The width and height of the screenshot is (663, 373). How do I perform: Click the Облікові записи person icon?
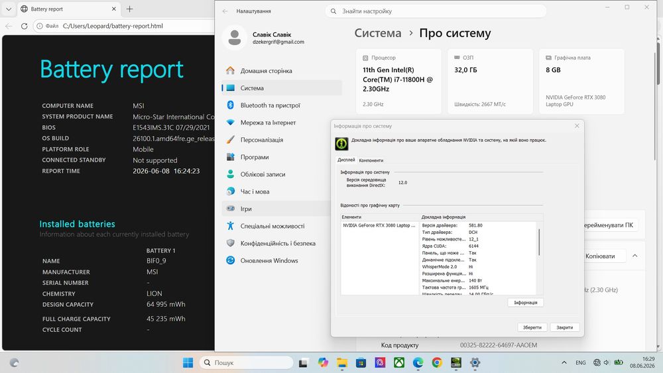pos(231,174)
